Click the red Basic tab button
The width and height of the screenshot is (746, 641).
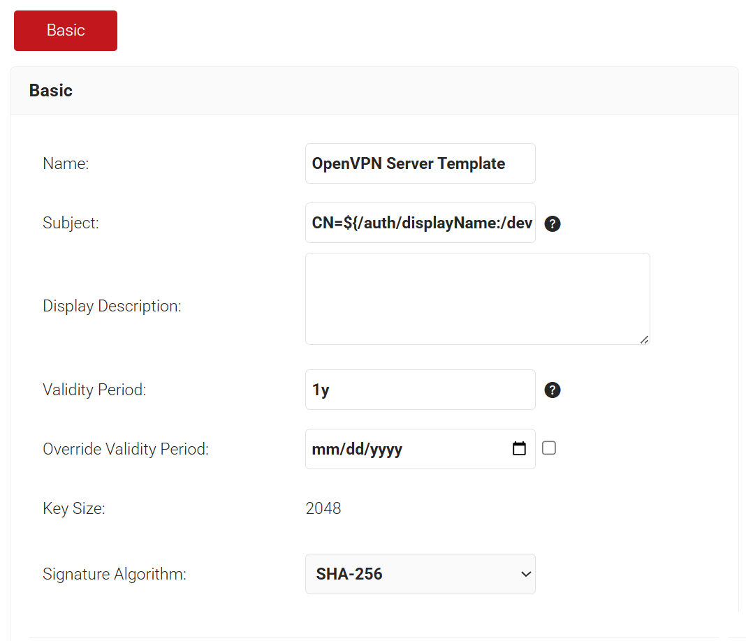[66, 31]
